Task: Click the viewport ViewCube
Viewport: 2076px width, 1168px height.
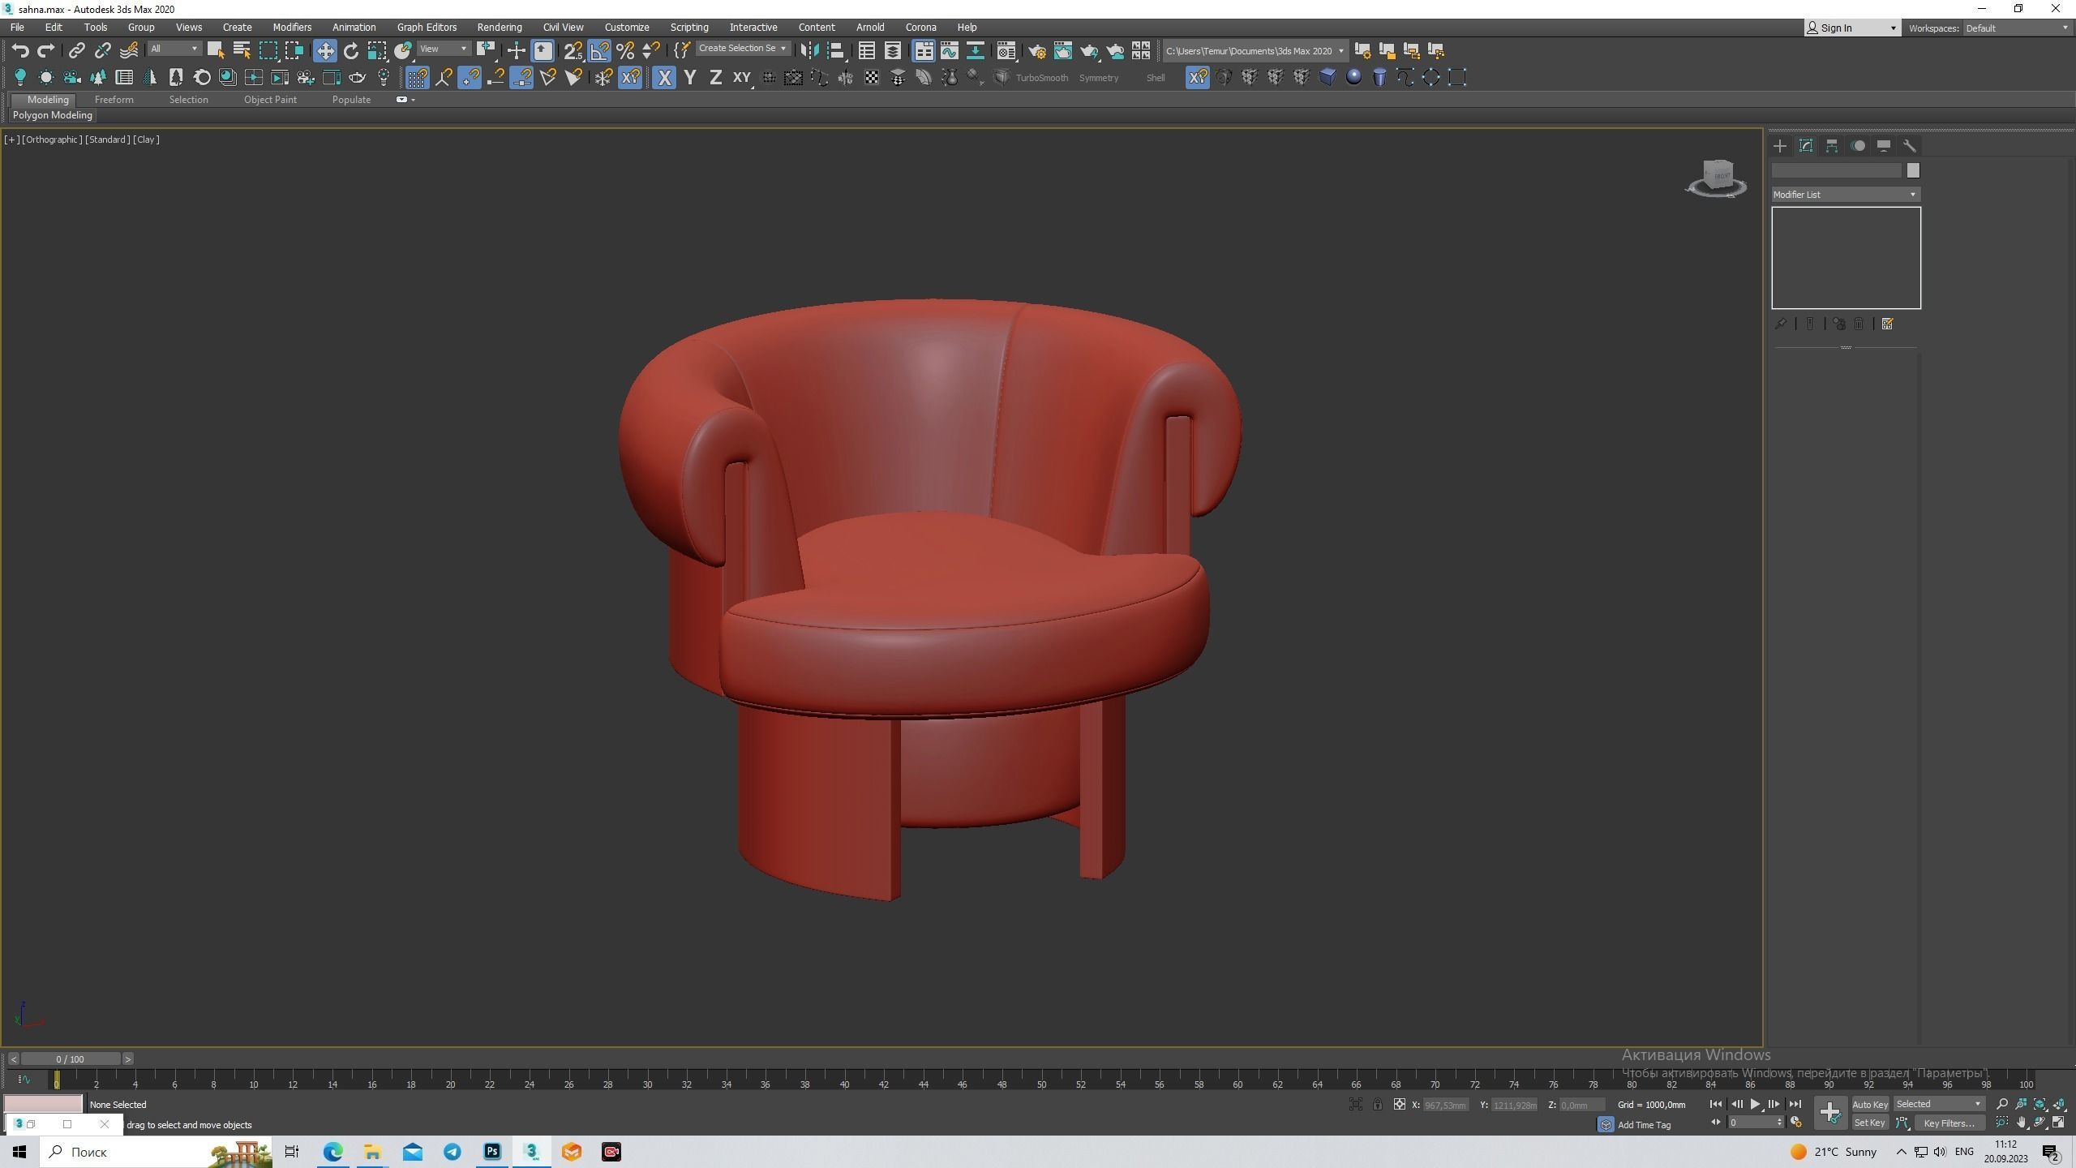Action: point(1717,178)
